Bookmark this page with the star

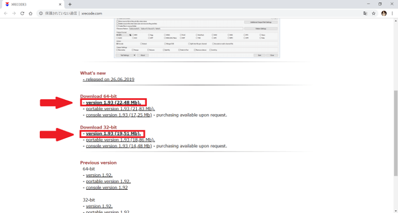point(374,13)
